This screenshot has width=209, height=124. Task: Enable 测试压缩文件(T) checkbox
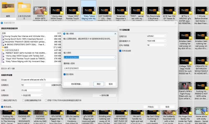2,100
